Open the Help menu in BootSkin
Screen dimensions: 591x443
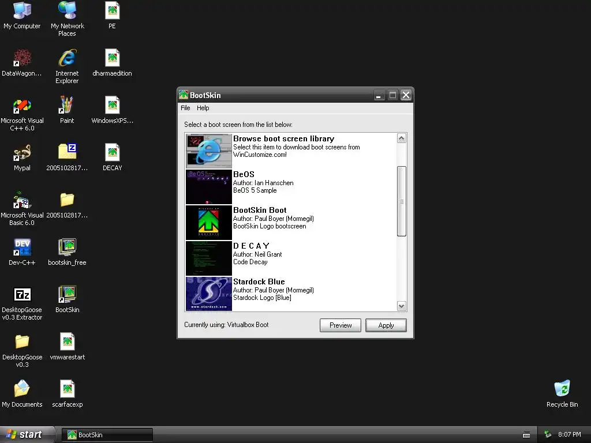(203, 108)
